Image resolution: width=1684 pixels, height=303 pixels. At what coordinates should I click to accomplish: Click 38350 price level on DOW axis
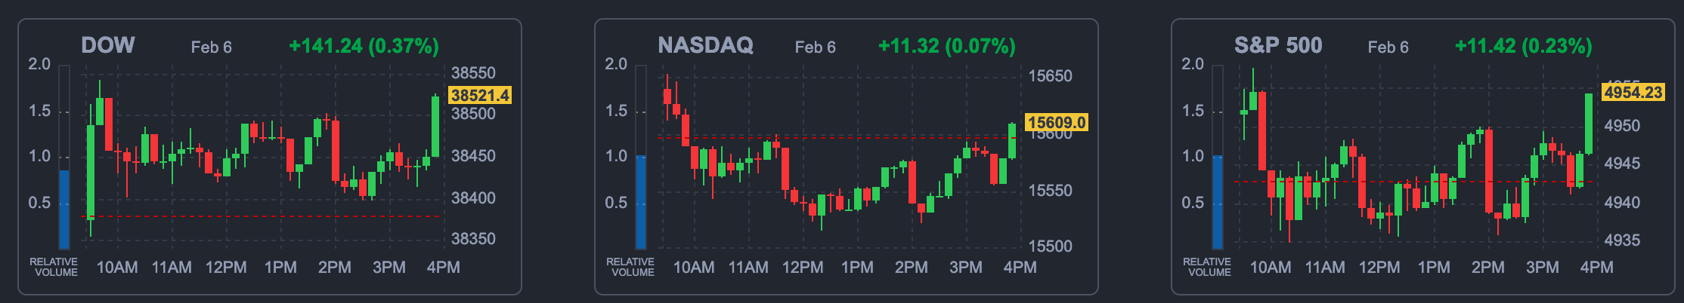[473, 239]
